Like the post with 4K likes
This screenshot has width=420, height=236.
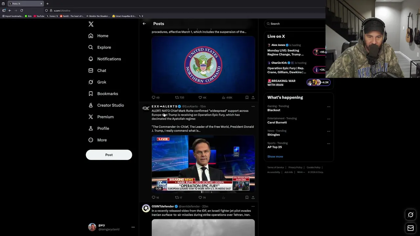[202, 97]
